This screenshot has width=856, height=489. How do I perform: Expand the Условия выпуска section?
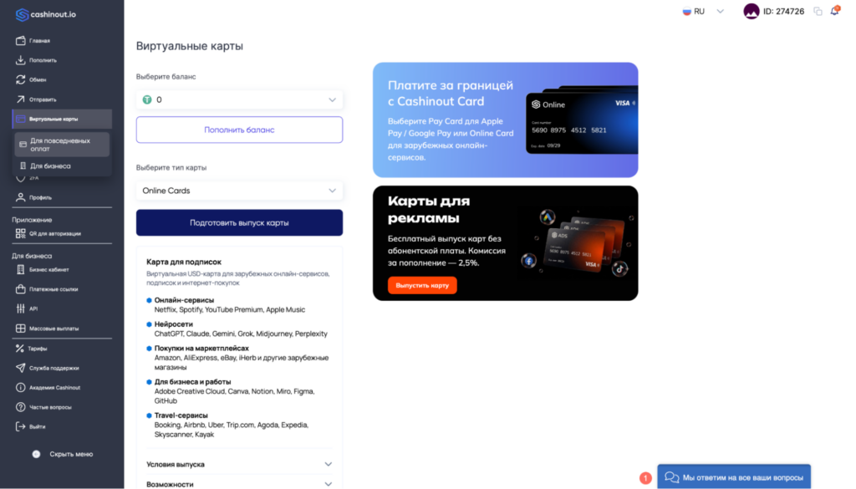tap(239, 465)
